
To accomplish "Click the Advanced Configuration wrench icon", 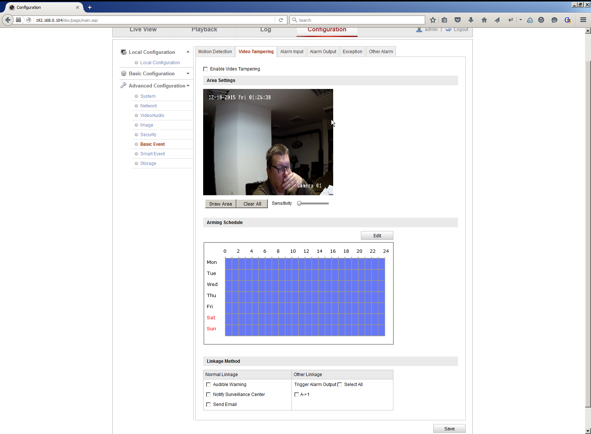I will tap(124, 86).
